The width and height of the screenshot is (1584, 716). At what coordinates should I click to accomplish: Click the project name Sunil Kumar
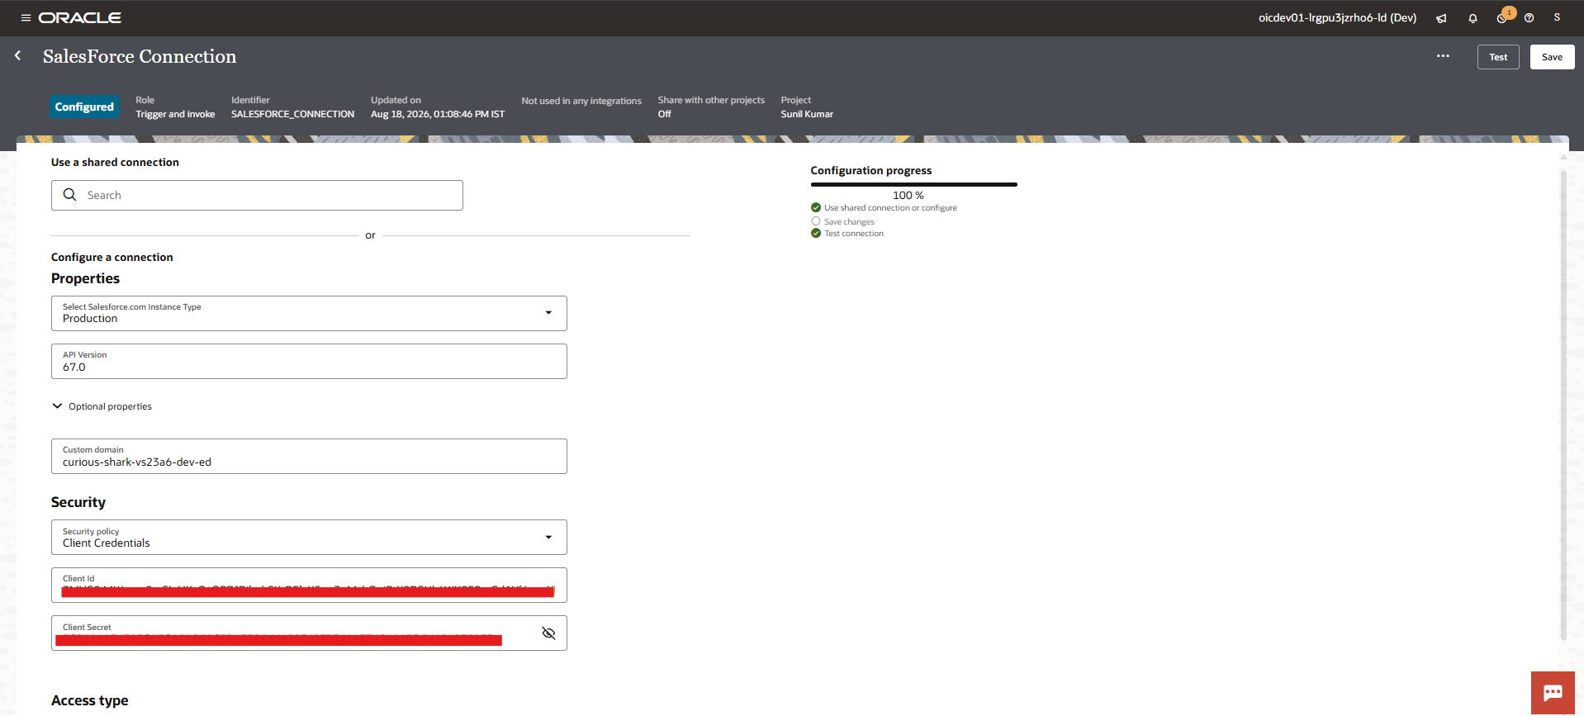point(807,114)
